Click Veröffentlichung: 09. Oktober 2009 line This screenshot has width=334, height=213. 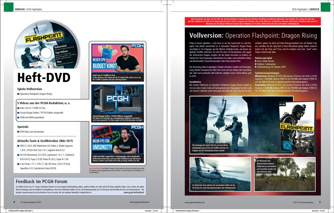[270, 67]
